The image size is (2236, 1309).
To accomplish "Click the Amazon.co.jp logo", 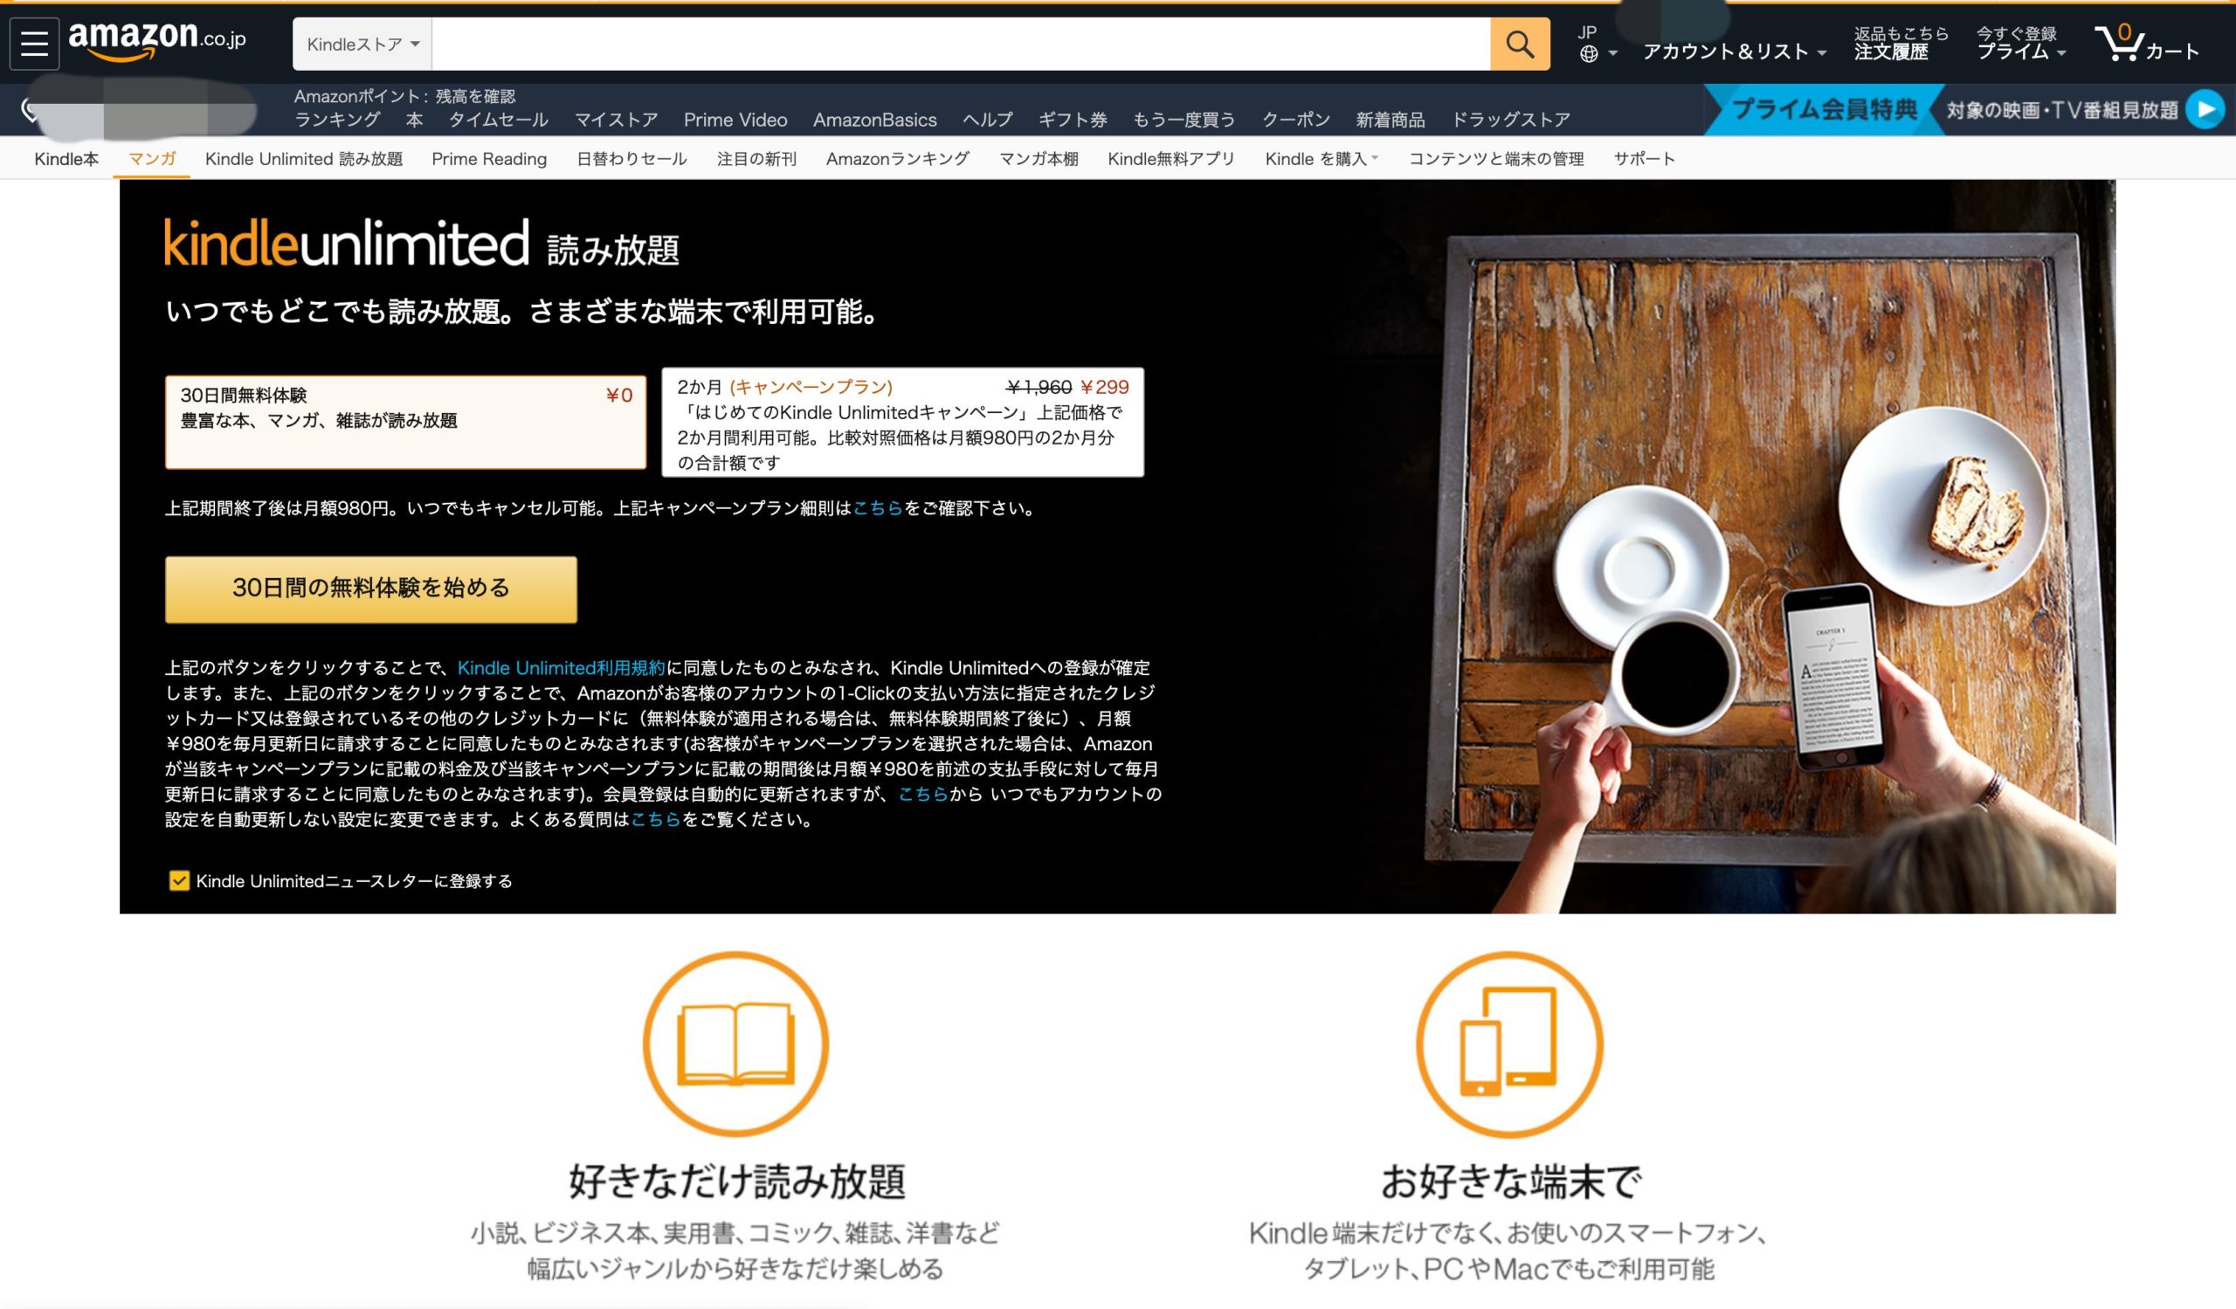I will [157, 40].
